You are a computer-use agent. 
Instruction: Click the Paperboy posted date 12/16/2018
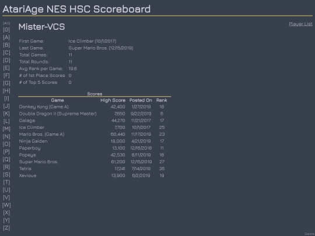point(141,148)
